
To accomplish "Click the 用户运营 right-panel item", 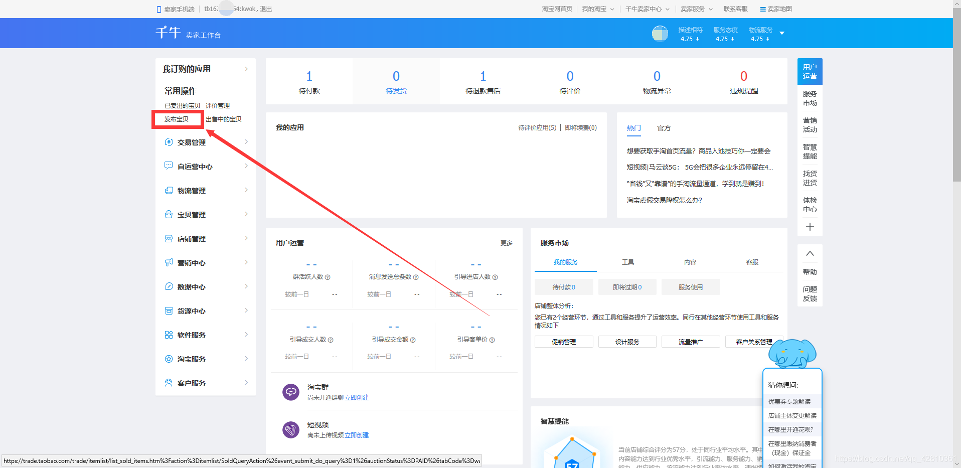I will coord(810,71).
